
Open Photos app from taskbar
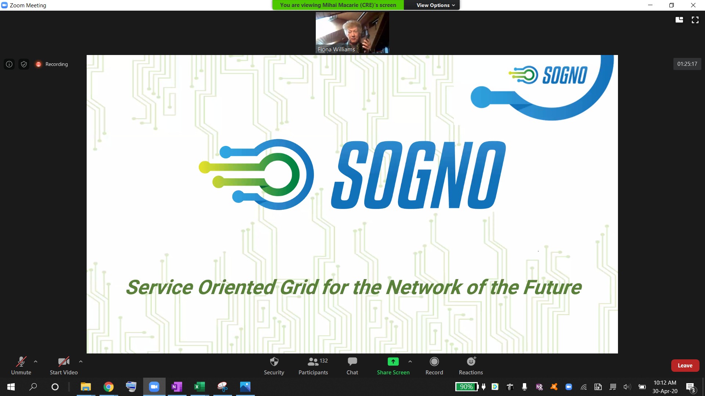[x=245, y=387]
